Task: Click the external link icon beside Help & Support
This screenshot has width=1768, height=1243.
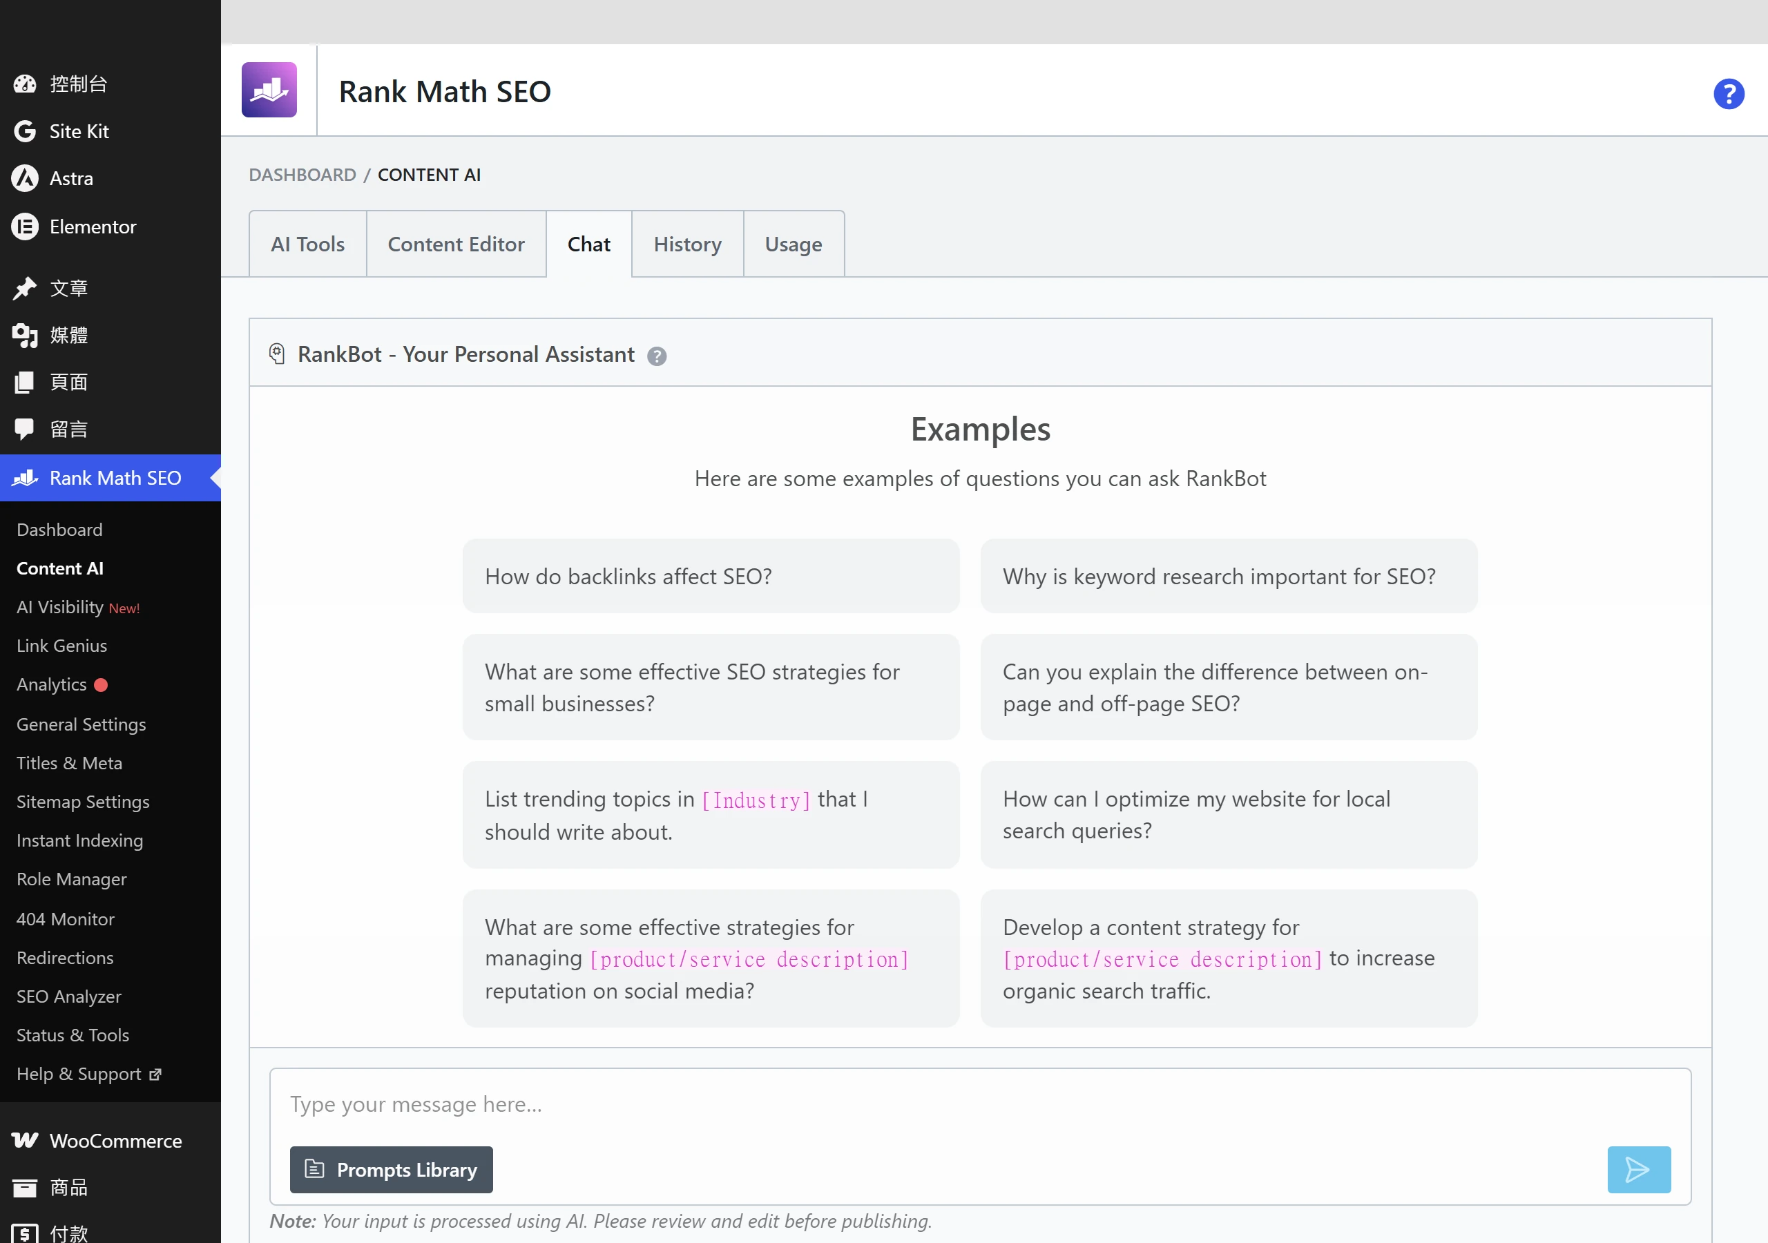Action: pos(155,1075)
